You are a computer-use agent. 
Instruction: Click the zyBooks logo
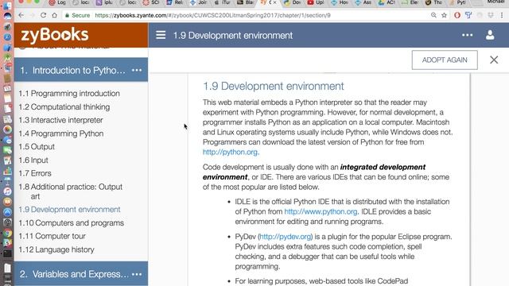pyautogui.click(x=55, y=35)
